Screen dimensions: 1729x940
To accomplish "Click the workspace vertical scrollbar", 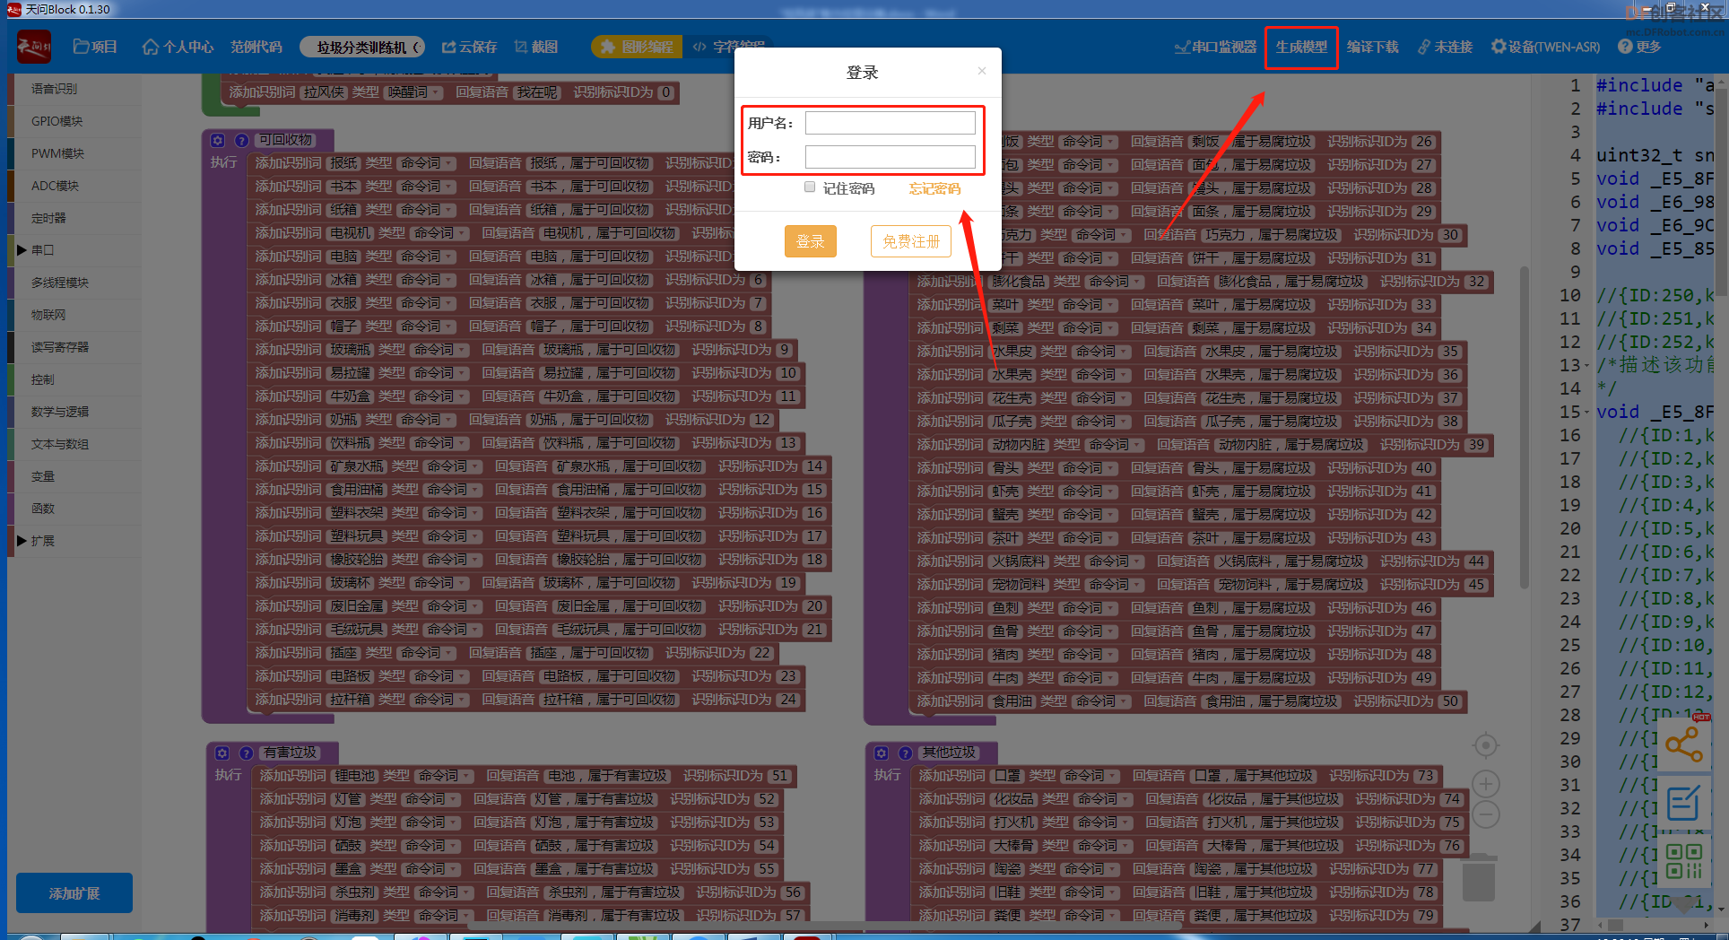I will [x=1525, y=429].
